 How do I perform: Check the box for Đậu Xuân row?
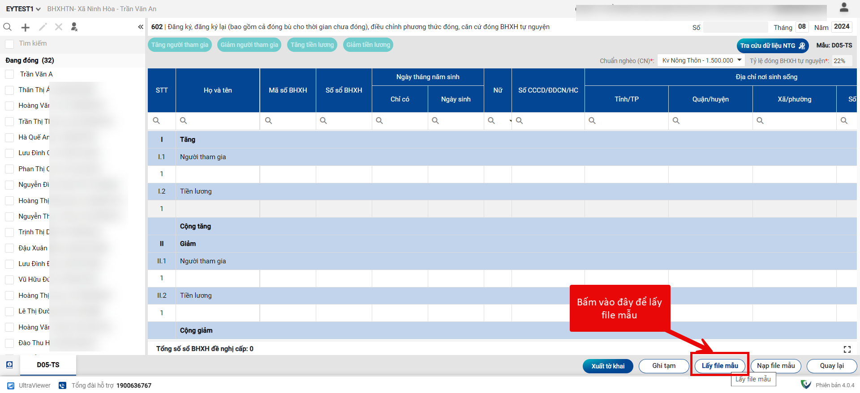[9, 248]
